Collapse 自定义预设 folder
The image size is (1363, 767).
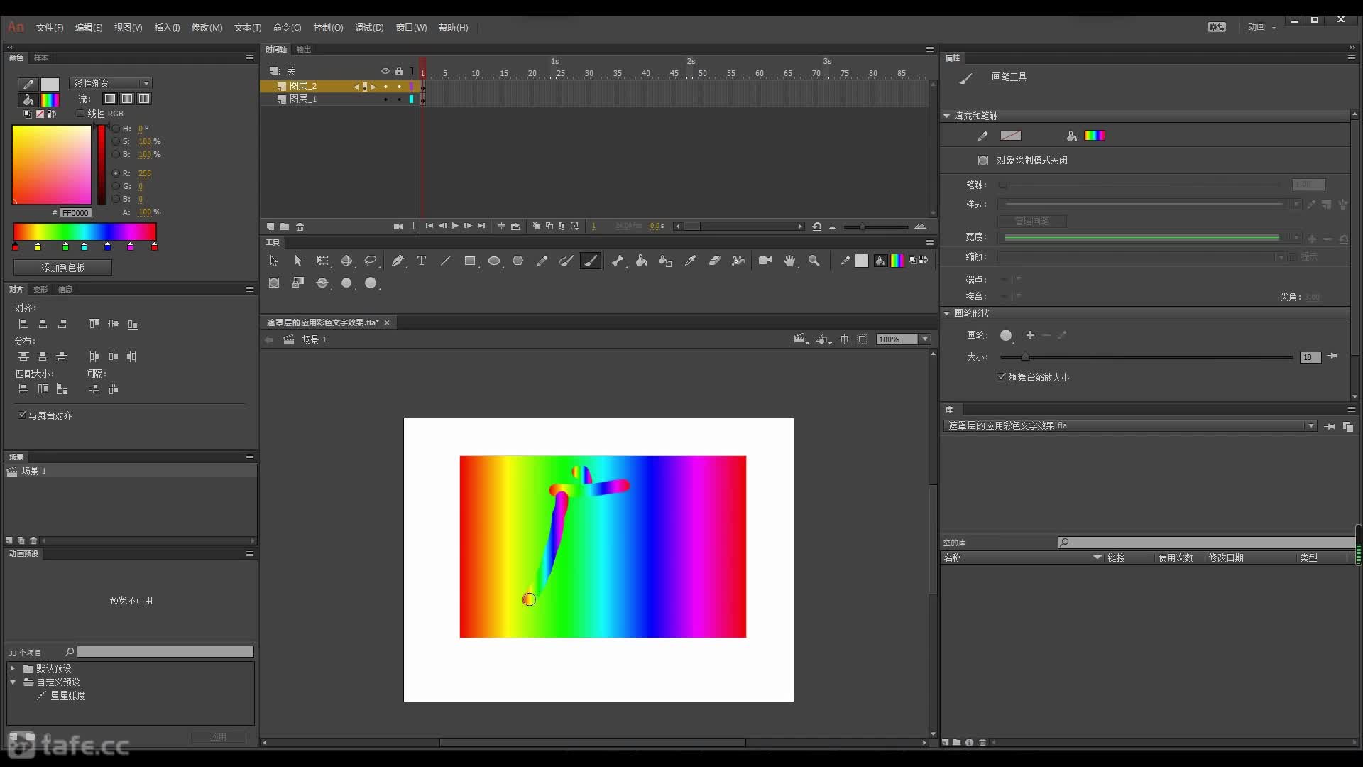tap(13, 682)
